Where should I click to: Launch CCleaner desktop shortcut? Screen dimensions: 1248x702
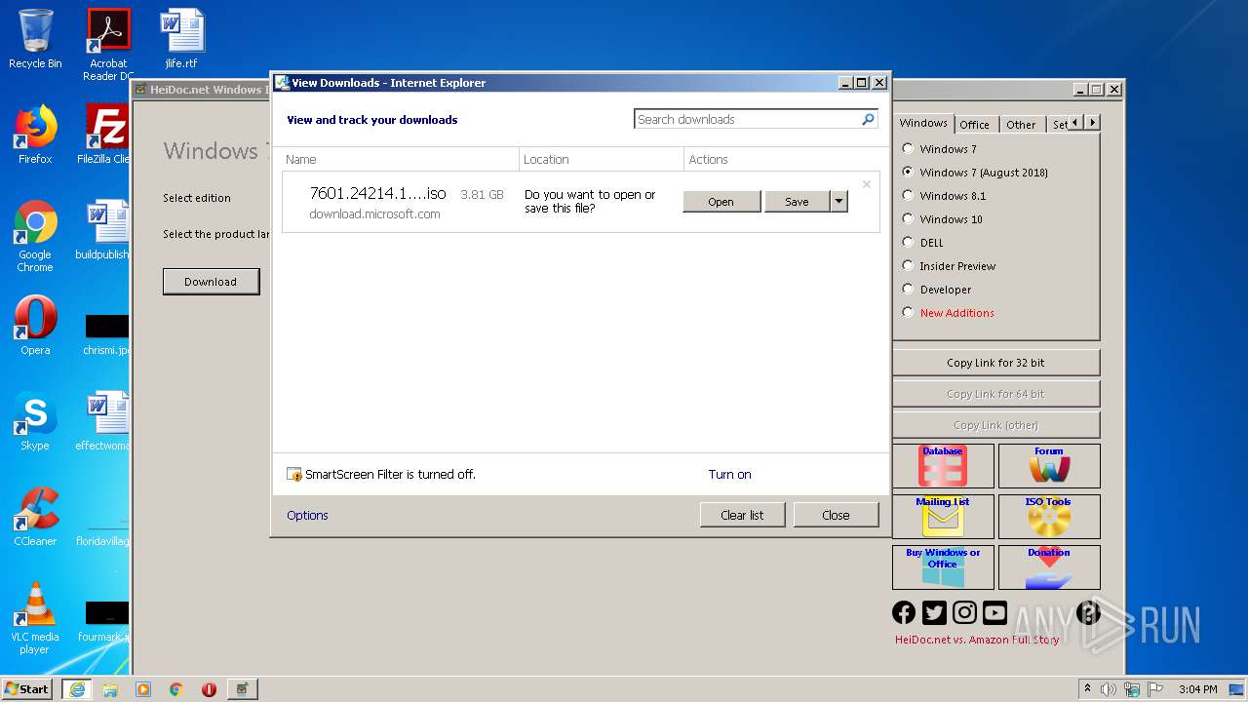pos(35,517)
